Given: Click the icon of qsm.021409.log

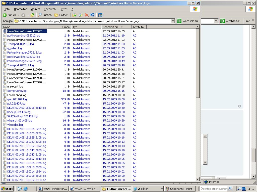Looking at the screenshot, I should coord(5,99).
